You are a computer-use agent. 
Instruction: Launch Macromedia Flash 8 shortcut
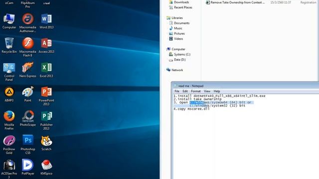(28, 47)
